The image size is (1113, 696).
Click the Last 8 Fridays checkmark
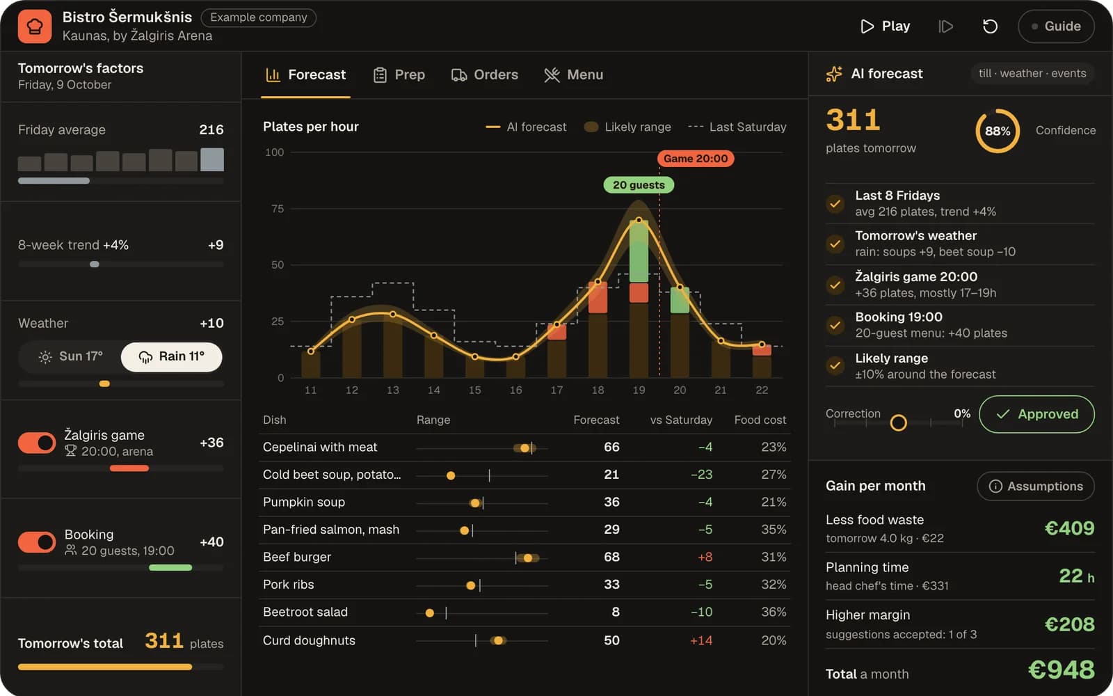(835, 203)
